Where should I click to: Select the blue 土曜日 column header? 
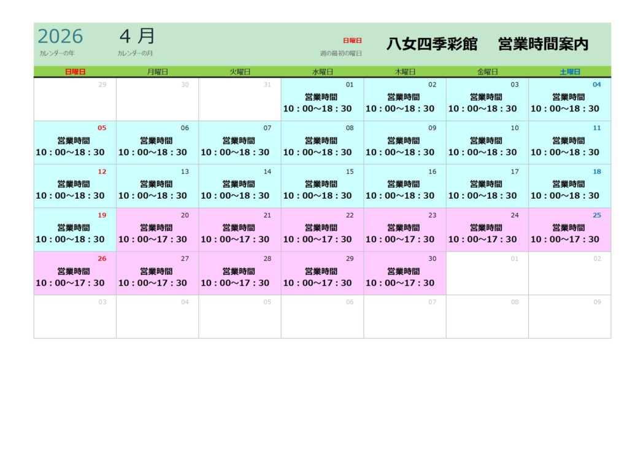click(569, 72)
